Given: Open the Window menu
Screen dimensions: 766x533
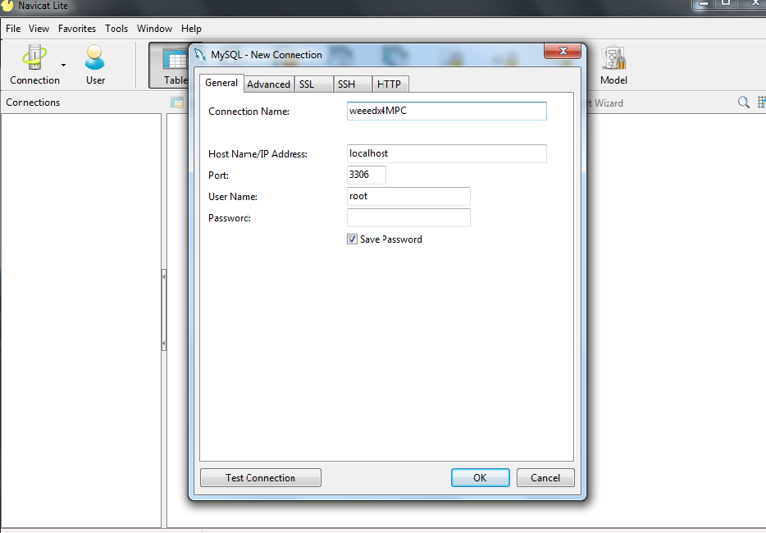Looking at the screenshot, I should pyautogui.click(x=154, y=29).
